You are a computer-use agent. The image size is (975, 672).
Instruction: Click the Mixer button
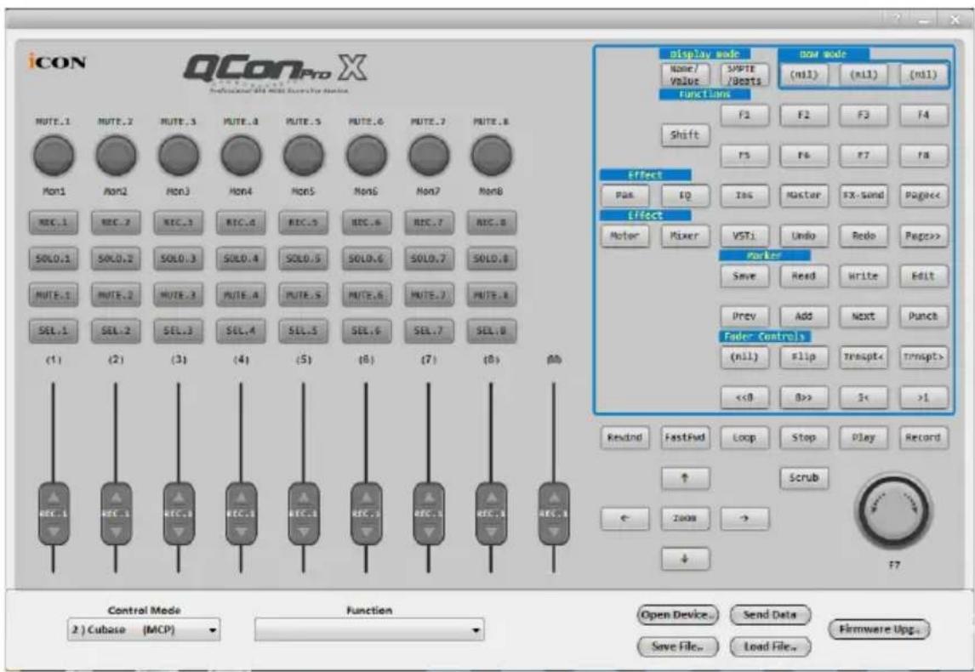click(685, 236)
